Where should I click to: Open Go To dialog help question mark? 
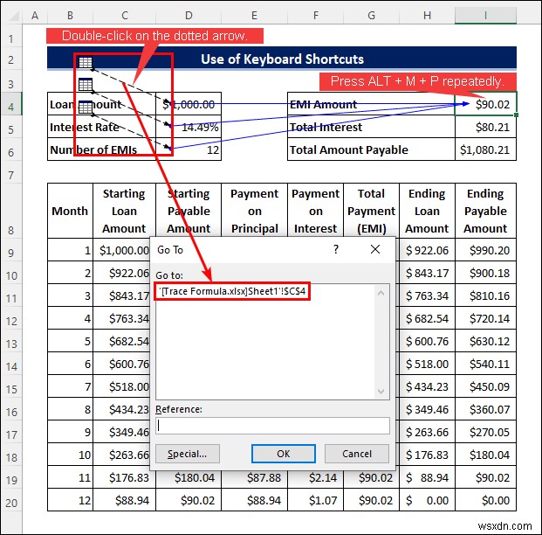coord(336,249)
